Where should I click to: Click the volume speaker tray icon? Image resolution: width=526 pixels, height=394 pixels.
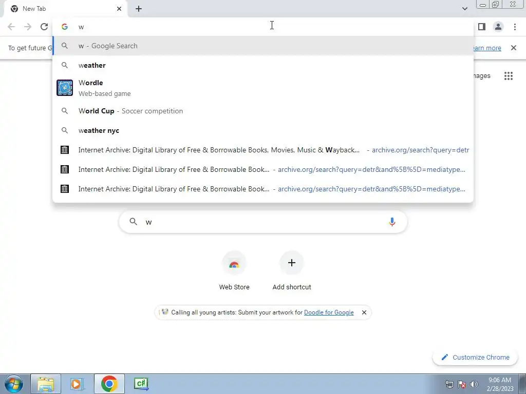474,384
